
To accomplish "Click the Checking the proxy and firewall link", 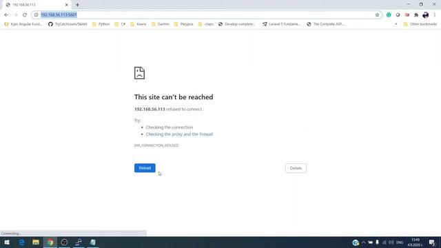I will tap(179, 134).
